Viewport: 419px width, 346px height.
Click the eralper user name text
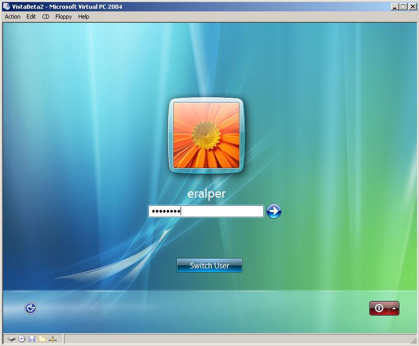[206, 194]
